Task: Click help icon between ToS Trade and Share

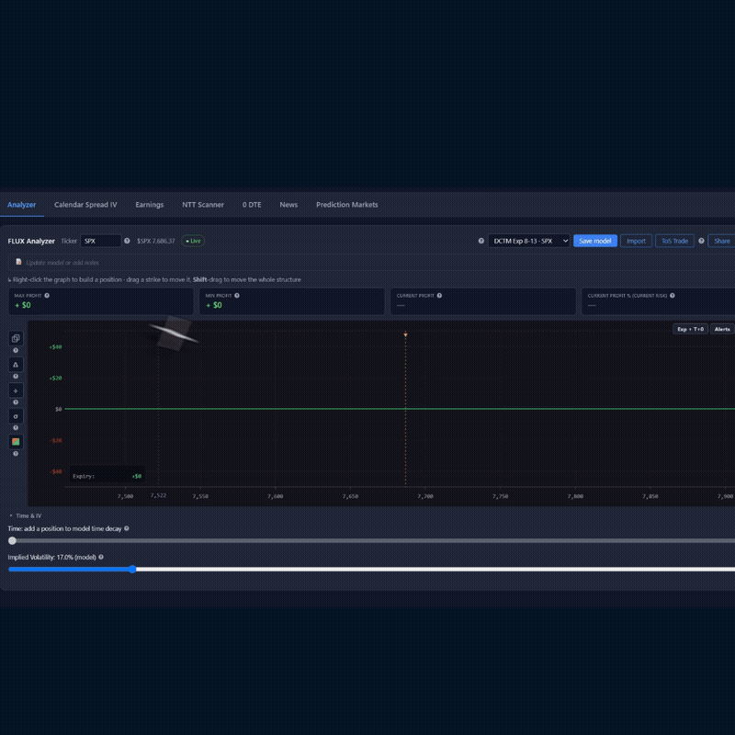Action: click(701, 241)
